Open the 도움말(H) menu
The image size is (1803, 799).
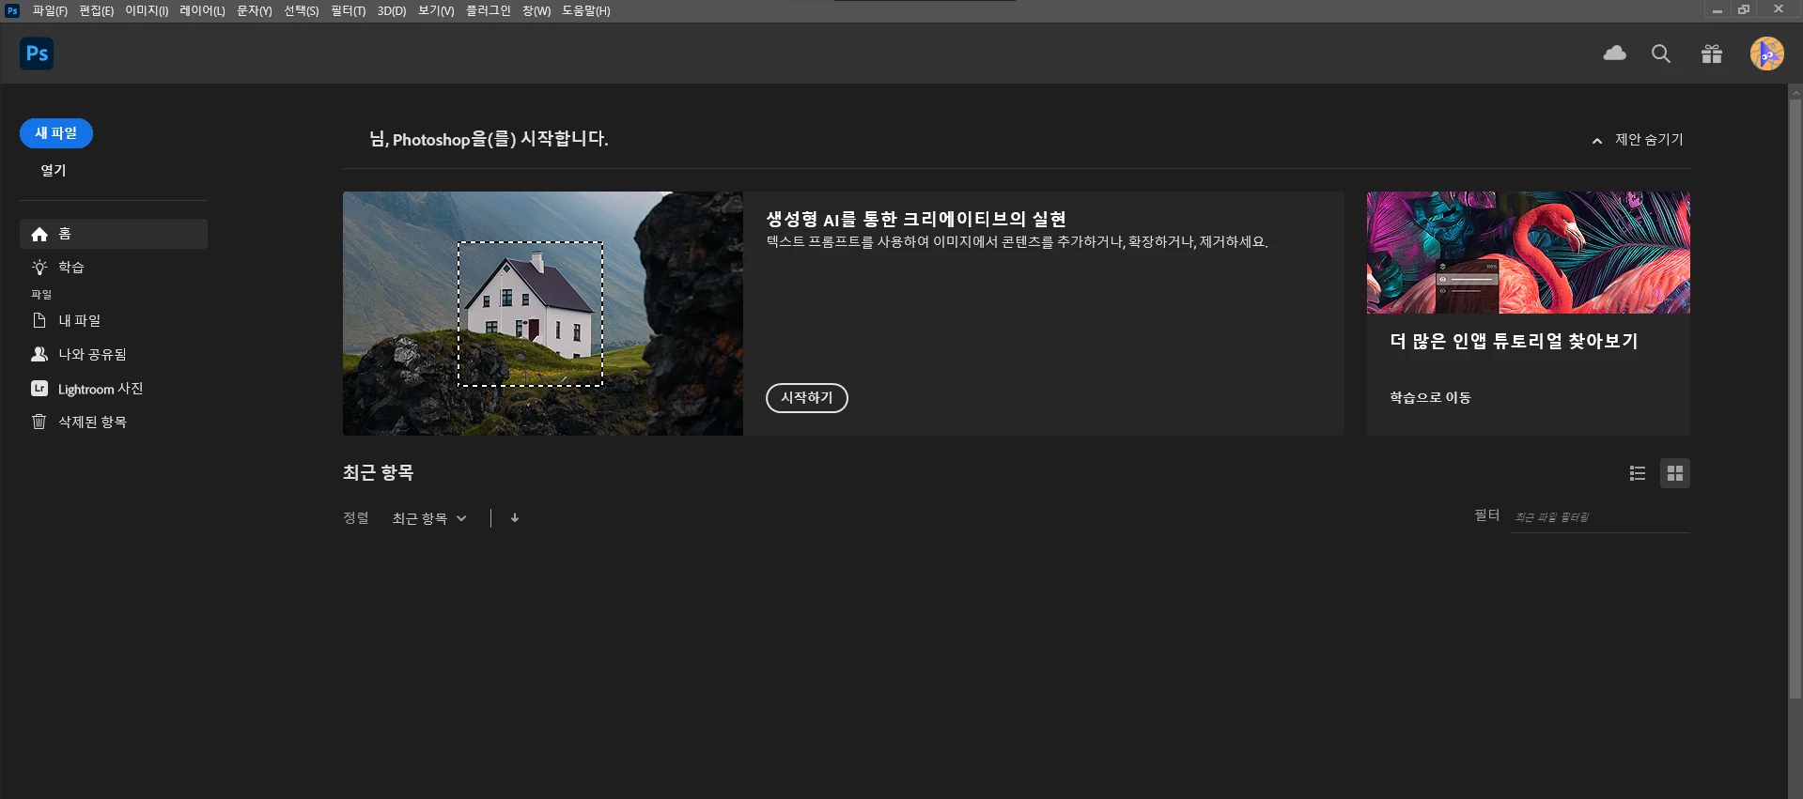[585, 10]
